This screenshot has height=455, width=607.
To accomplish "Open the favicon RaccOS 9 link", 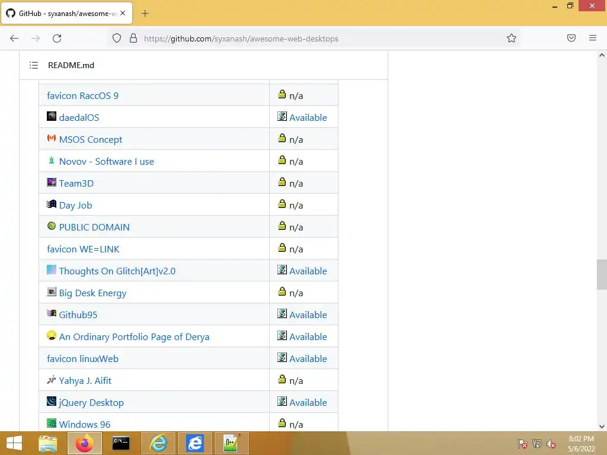I will tap(82, 95).
